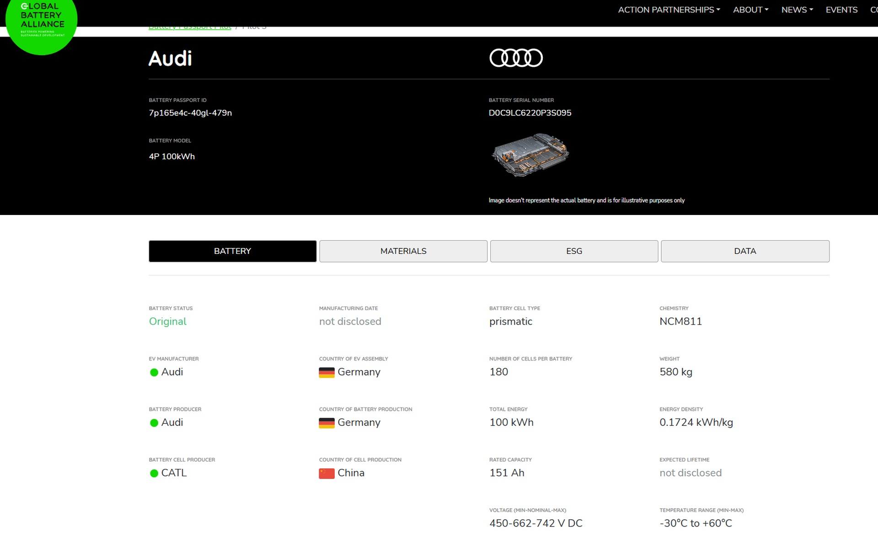Switch to the Data tab

pos(745,251)
